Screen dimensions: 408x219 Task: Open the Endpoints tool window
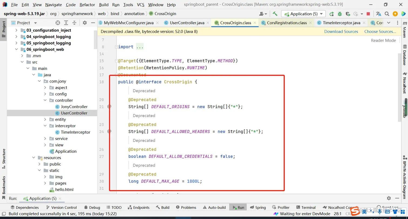point(138,207)
